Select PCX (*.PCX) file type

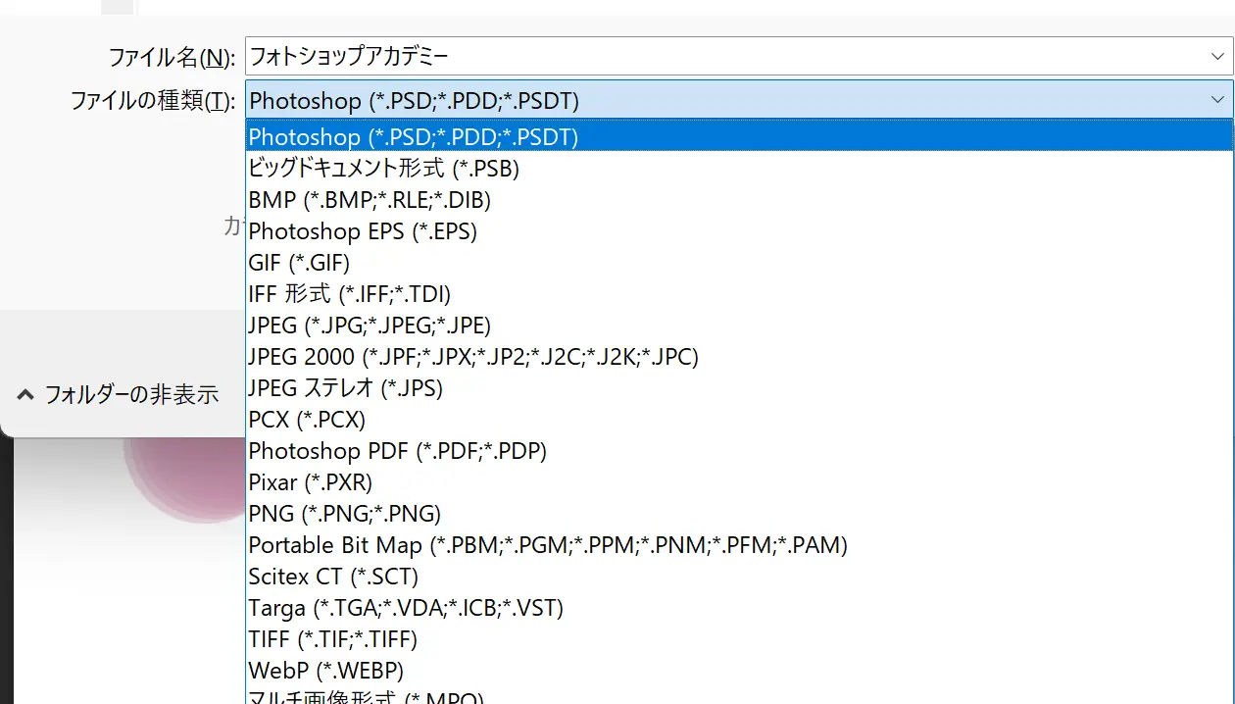739,419
